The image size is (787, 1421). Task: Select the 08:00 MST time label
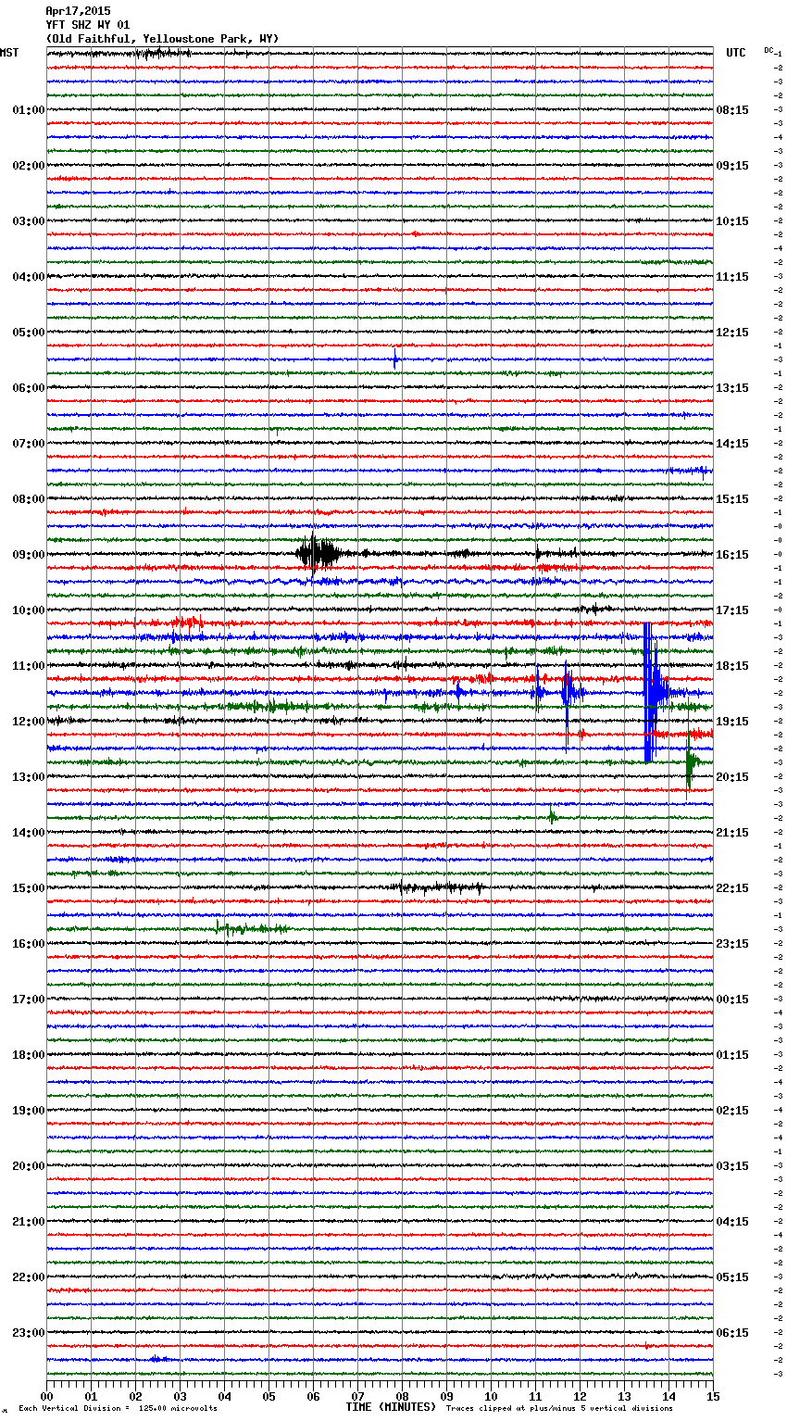pyautogui.click(x=28, y=499)
